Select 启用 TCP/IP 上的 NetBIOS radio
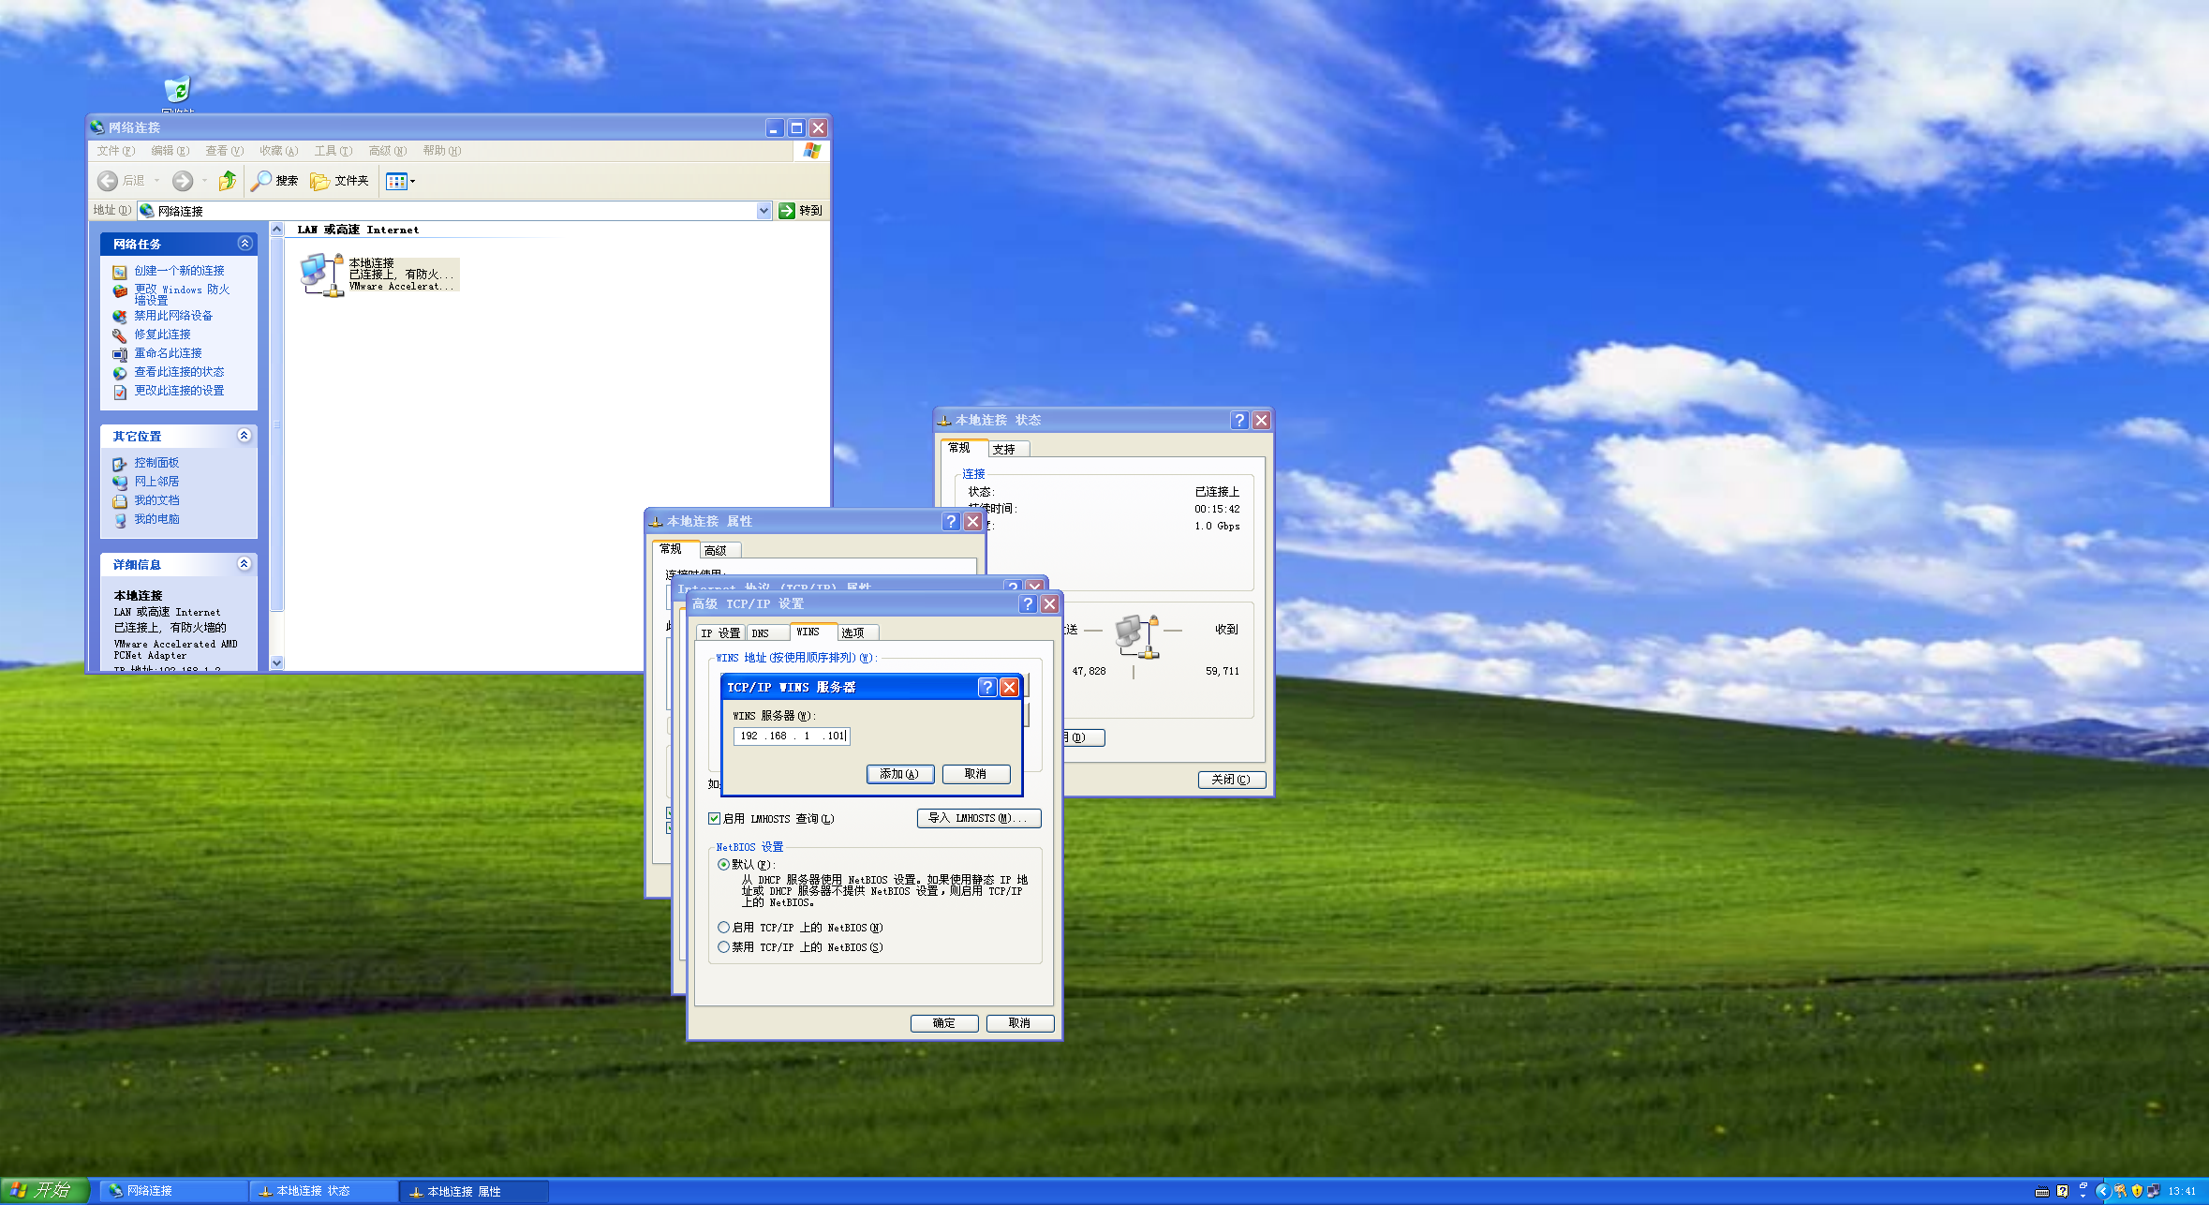 (723, 928)
